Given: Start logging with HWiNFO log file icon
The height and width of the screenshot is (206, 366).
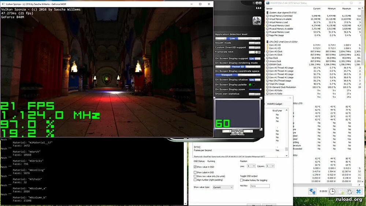Looking at the screenshot, I should [341, 191].
